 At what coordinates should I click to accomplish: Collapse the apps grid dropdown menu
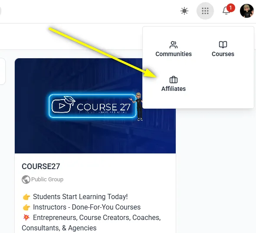205,11
